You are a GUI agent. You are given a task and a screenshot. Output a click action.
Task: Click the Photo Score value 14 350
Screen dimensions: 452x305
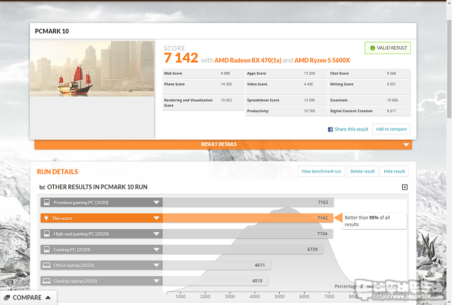coord(227,84)
